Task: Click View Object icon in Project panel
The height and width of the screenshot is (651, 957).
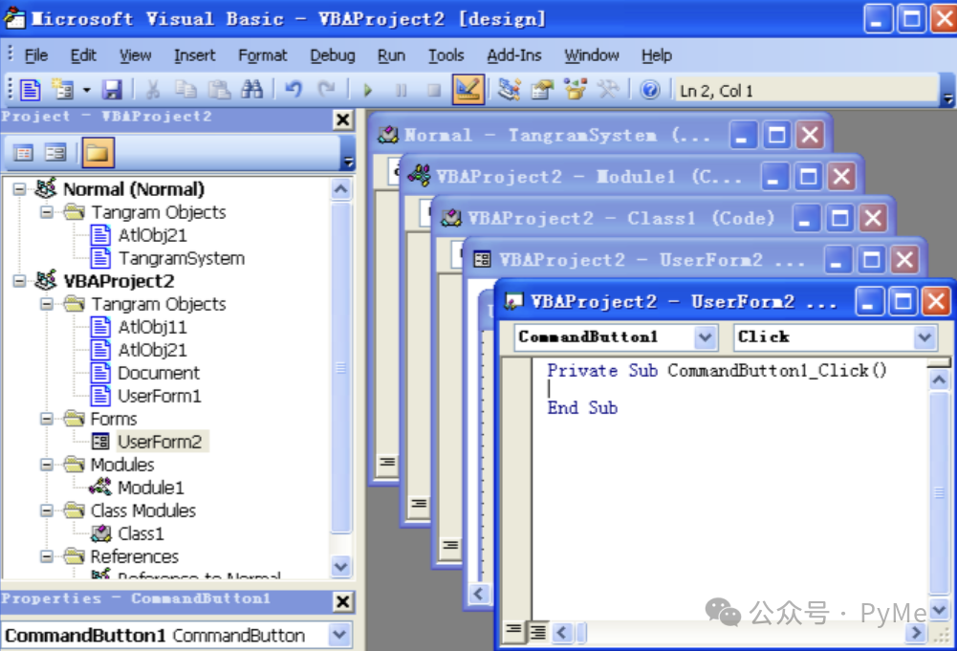Action: (x=55, y=153)
